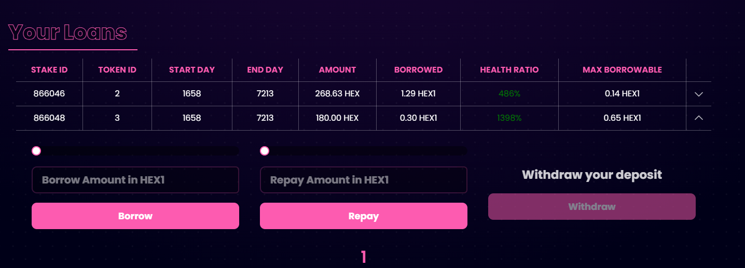
Task: Click stake ID 866046 cell
Action: [49, 94]
